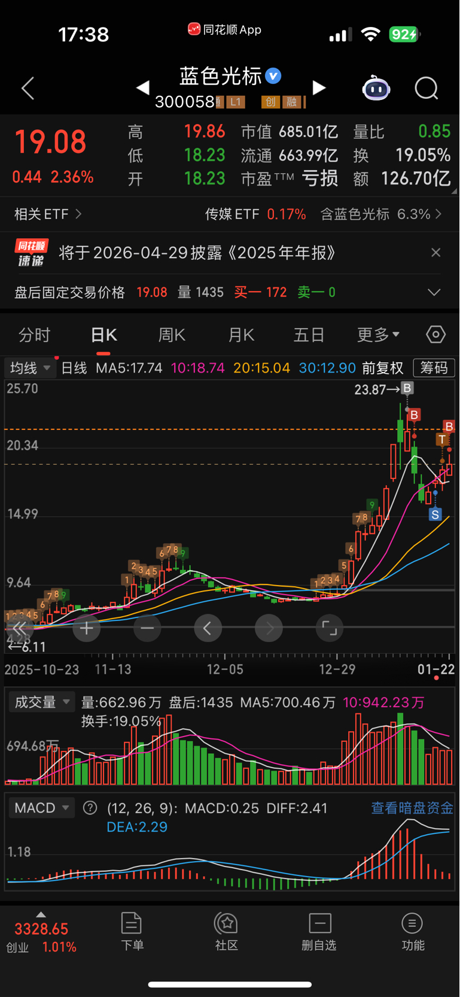Tap the 买一 172 bid quantity

(x=260, y=292)
